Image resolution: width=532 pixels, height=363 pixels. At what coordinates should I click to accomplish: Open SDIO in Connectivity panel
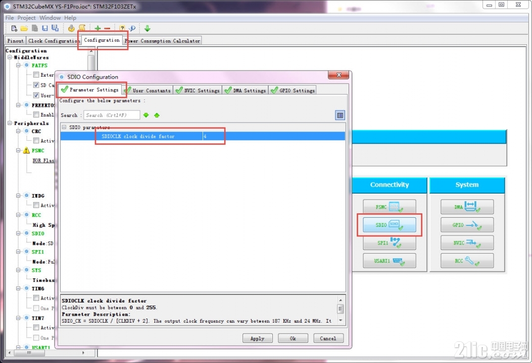pos(389,225)
